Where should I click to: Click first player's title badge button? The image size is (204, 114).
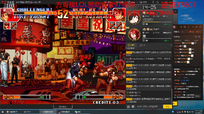coord(148,20)
